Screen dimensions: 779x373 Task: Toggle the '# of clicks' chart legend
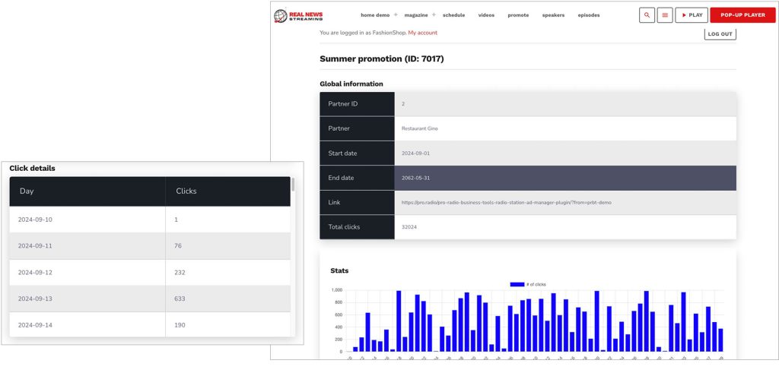click(x=527, y=284)
